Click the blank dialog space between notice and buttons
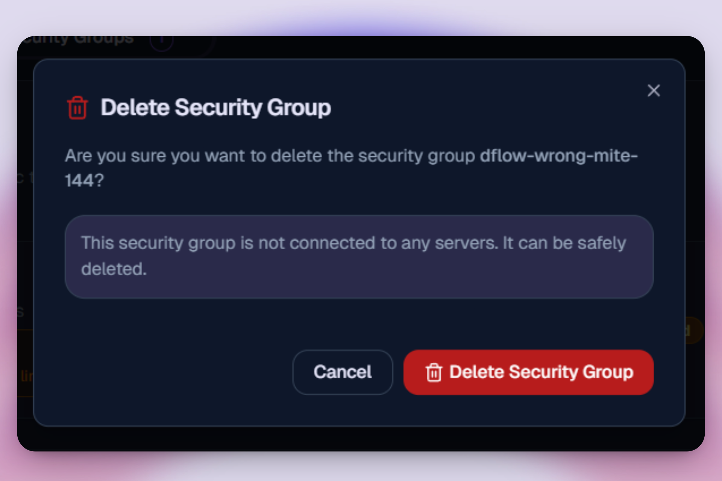Viewport: 722px width, 481px height. [359, 324]
